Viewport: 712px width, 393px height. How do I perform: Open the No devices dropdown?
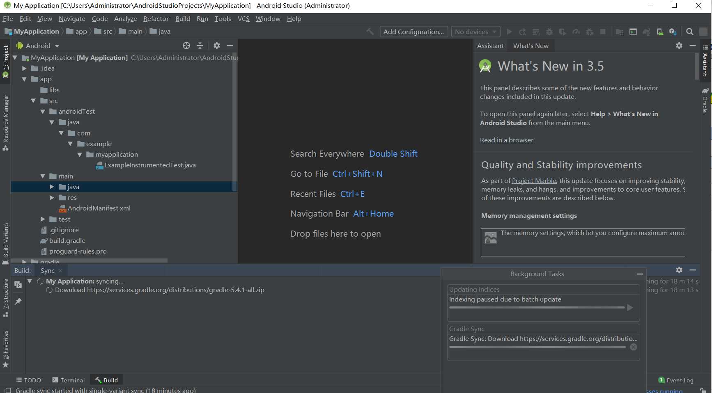click(x=476, y=32)
